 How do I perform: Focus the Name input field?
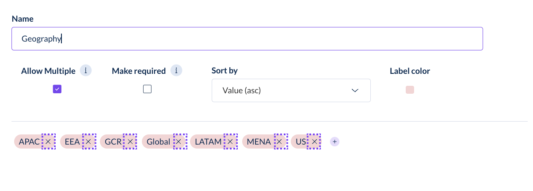(247, 38)
